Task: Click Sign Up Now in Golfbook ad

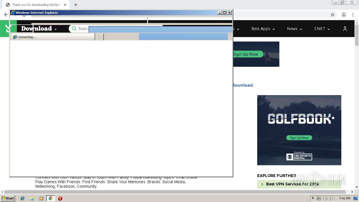Action: point(299,138)
